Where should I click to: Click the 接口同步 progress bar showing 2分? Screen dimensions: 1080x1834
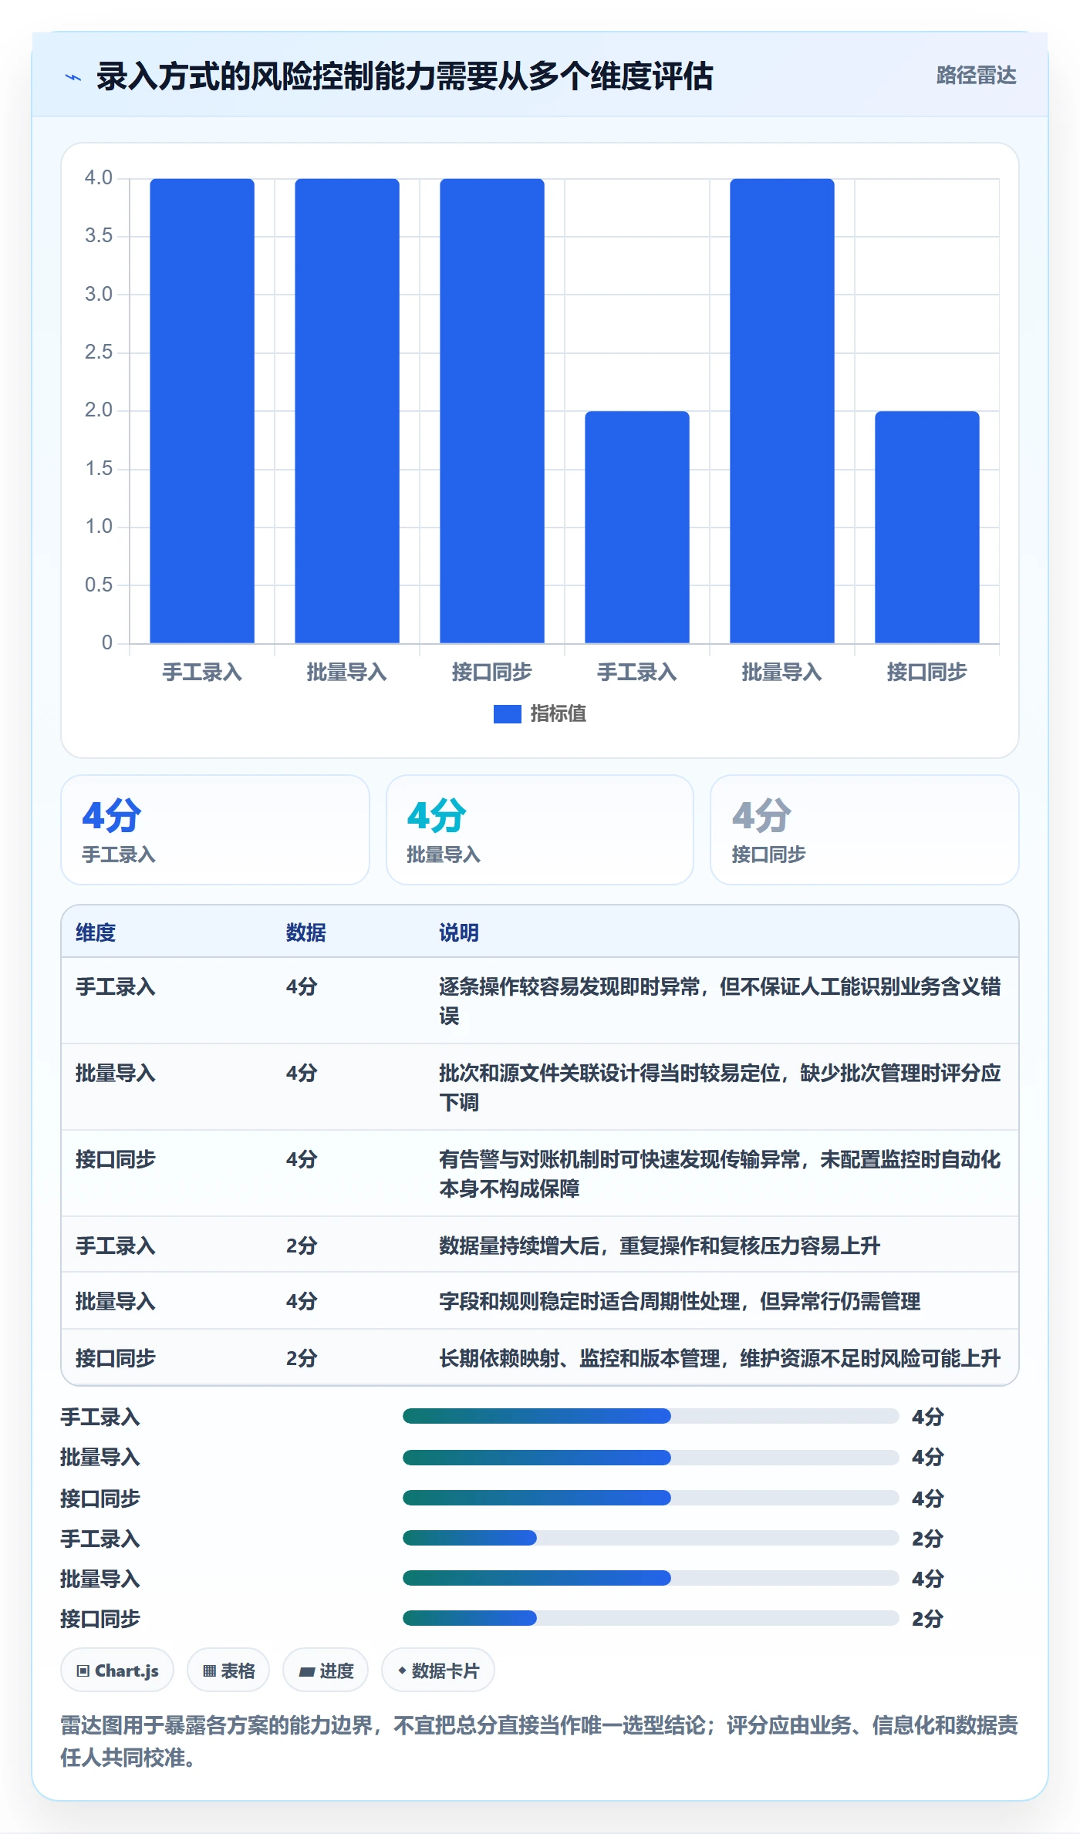coord(651,1618)
